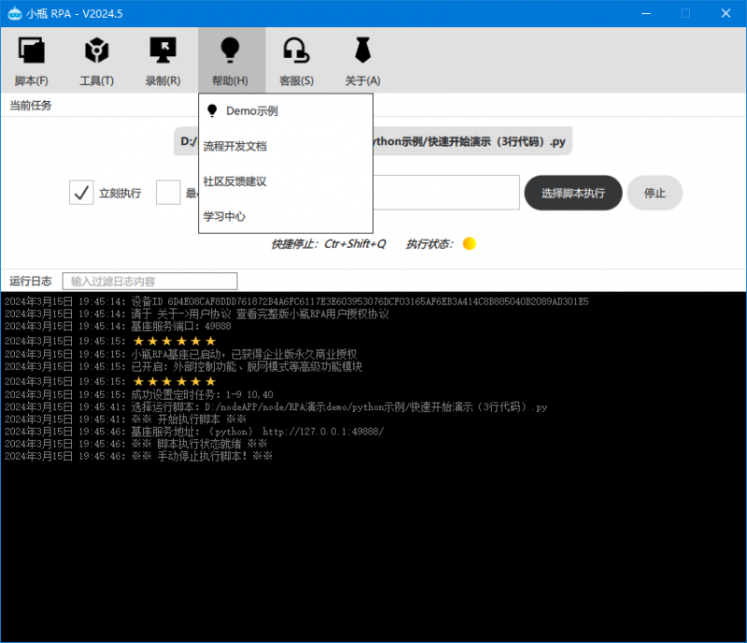Image resolution: width=747 pixels, height=643 pixels.
Task: Click log line 基座服务地址 http://127.0.0.1:49888/
Action: click(194, 432)
